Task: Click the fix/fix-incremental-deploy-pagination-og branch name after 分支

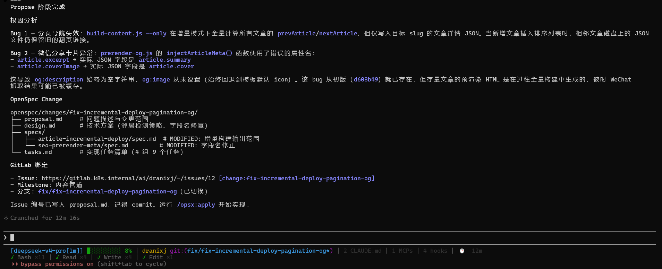Action: tap(108, 191)
